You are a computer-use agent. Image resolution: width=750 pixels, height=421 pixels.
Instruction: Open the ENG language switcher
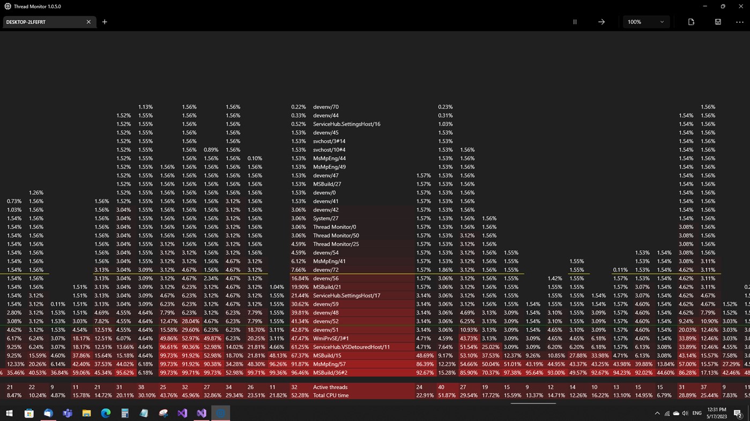click(x=696, y=412)
